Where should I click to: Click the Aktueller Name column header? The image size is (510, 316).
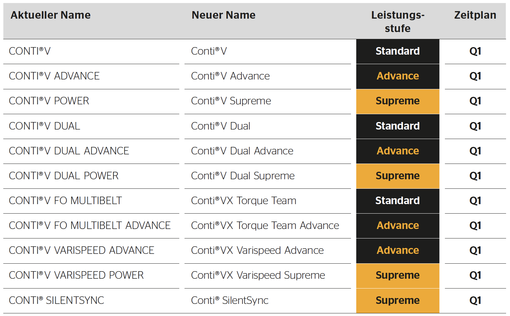(51, 15)
